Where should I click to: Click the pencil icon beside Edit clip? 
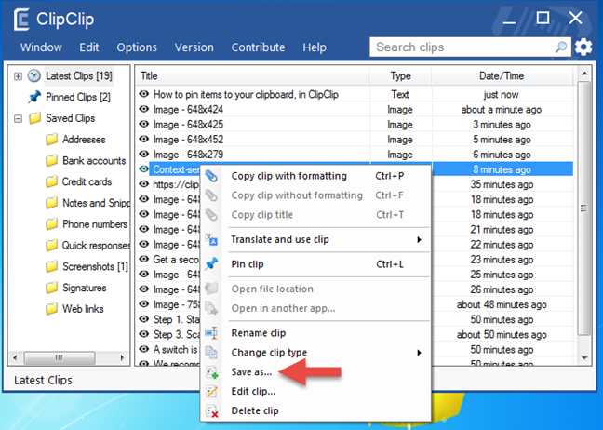point(211,391)
